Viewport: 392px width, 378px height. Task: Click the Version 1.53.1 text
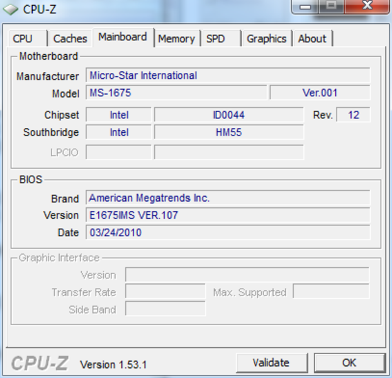113,365
